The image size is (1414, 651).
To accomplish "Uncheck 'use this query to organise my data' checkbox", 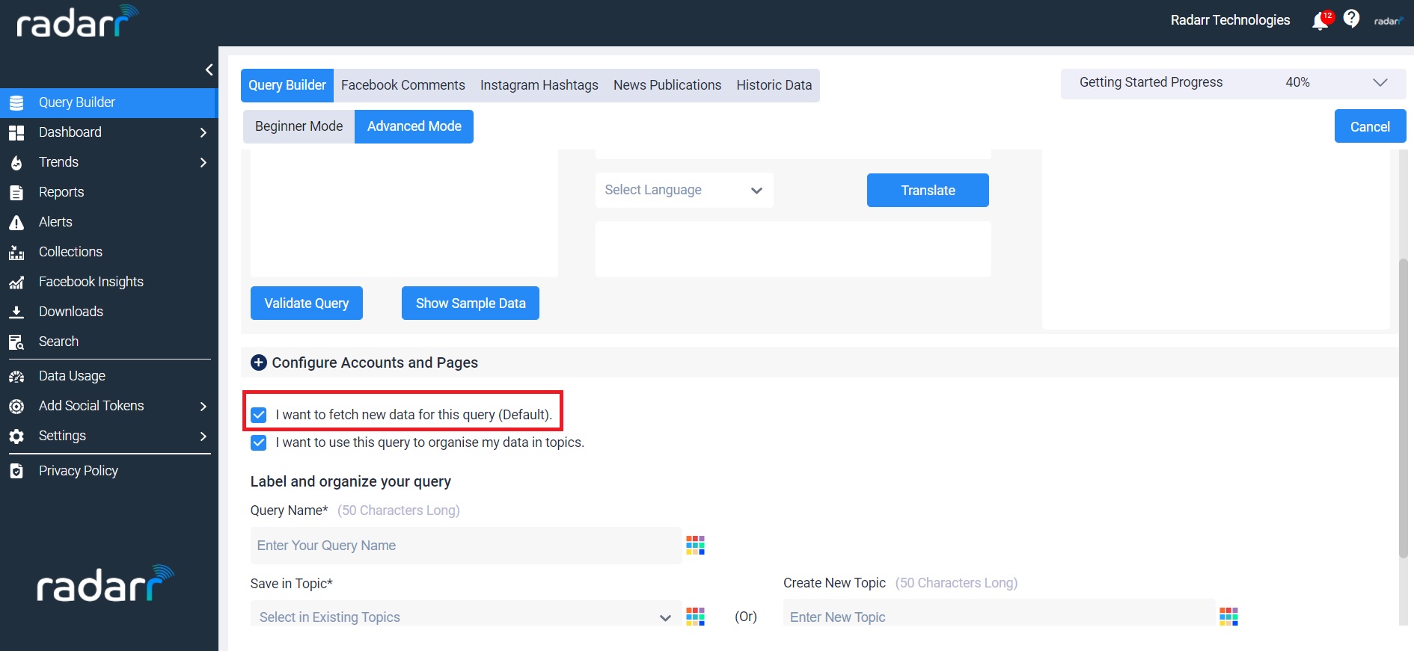I will point(259,442).
